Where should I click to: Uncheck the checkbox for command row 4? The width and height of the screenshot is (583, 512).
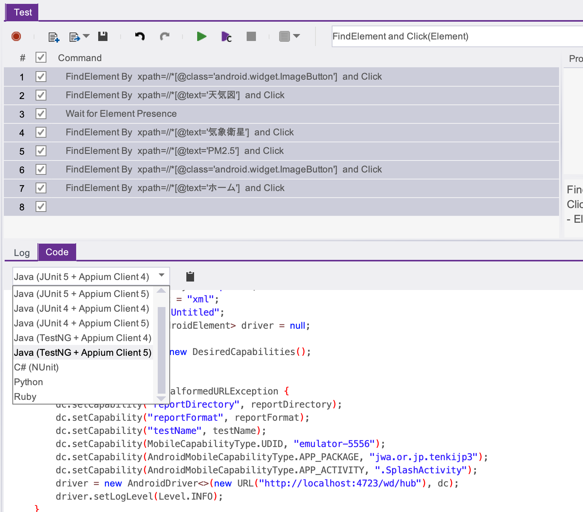(41, 132)
